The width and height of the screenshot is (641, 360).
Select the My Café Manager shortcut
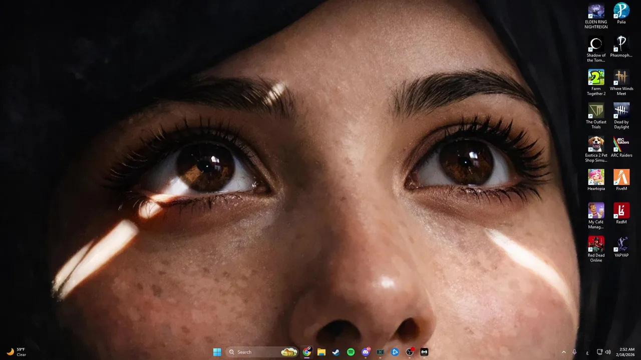(596, 216)
